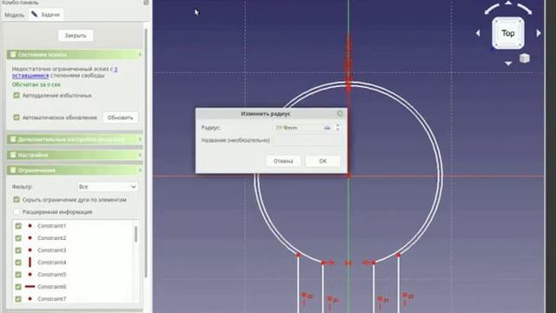Uncheck the Constraint1 checkbox
This screenshot has width=556, height=313.
(x=18, y=226)
